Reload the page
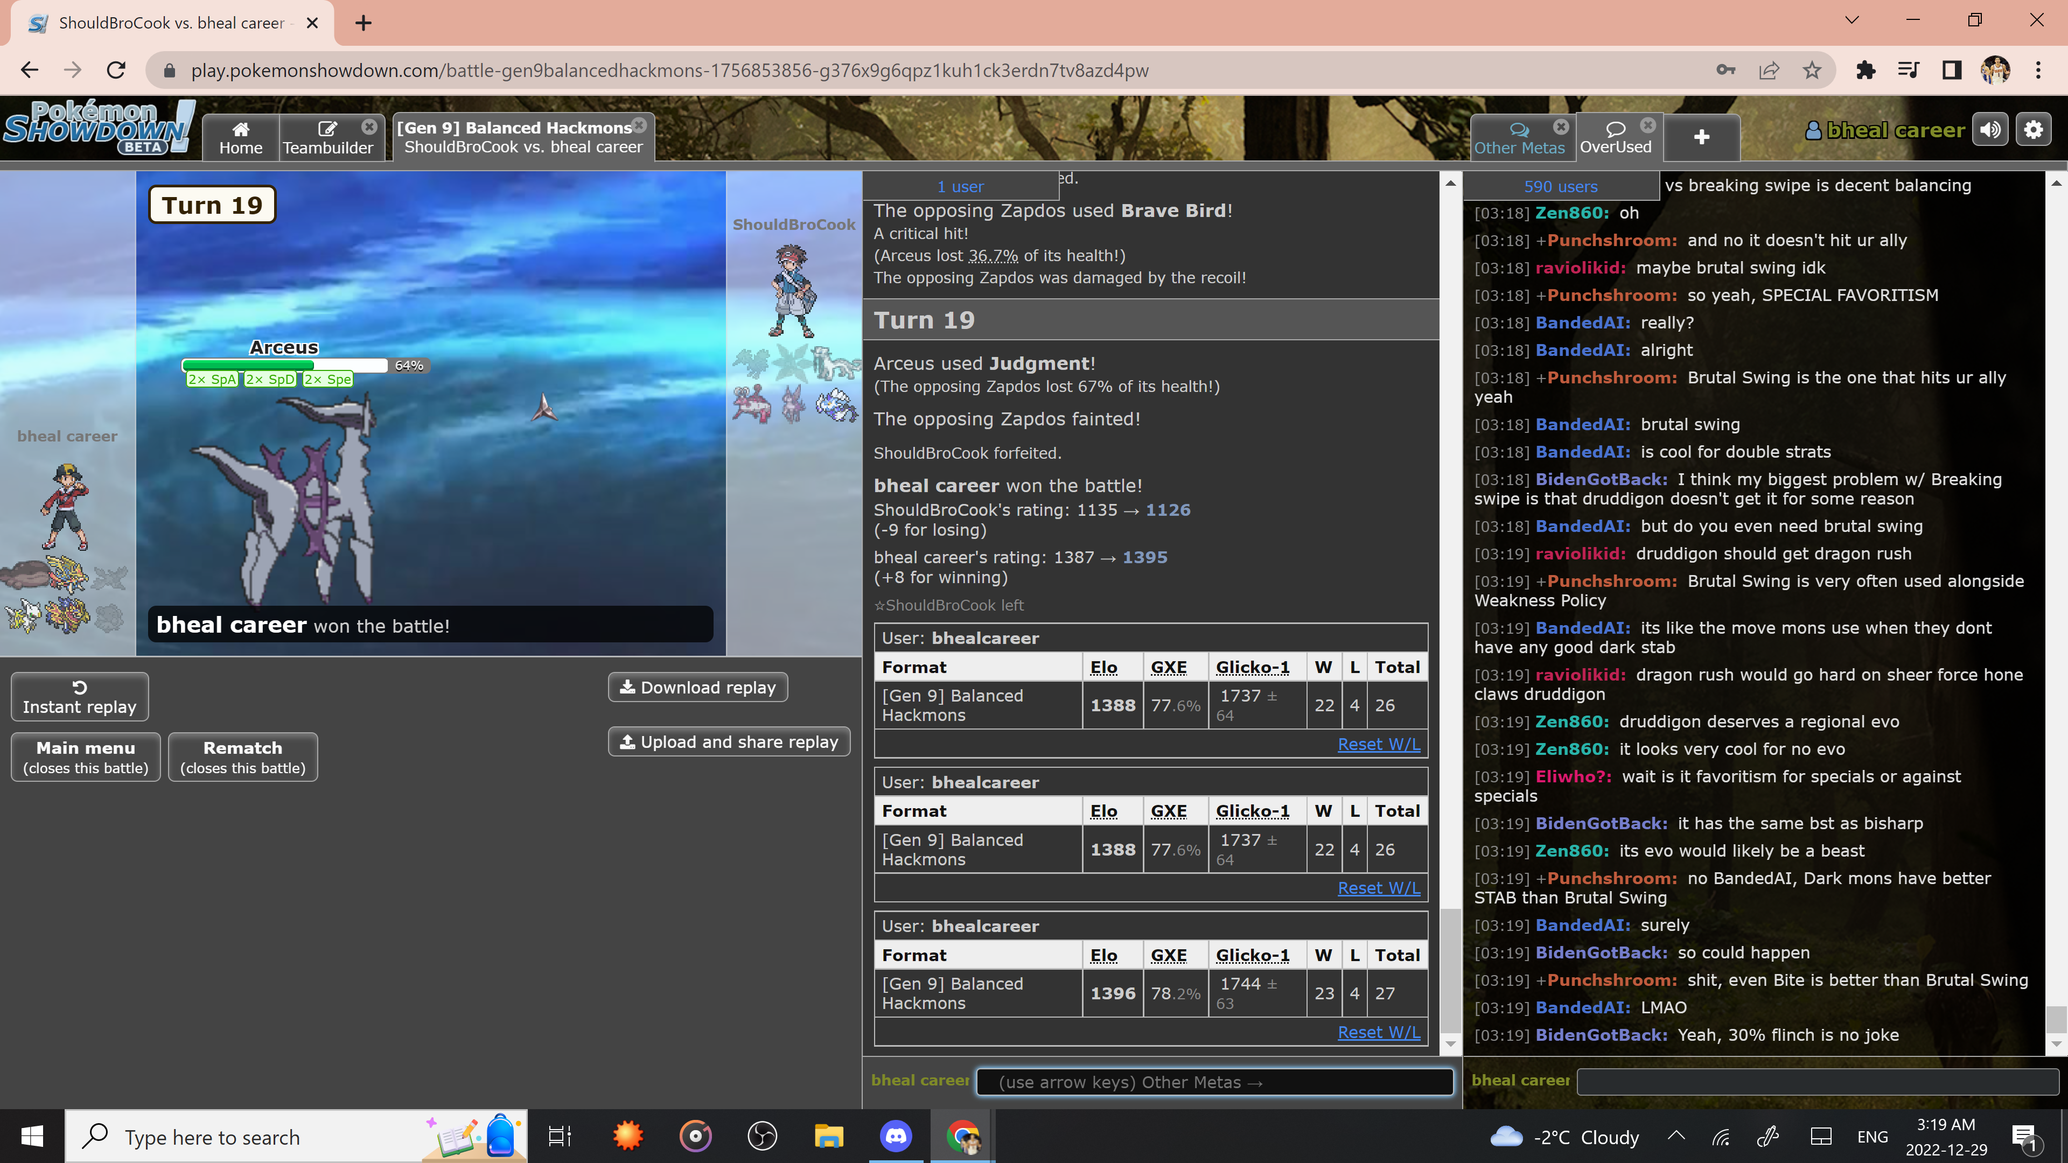 point(116,71)
